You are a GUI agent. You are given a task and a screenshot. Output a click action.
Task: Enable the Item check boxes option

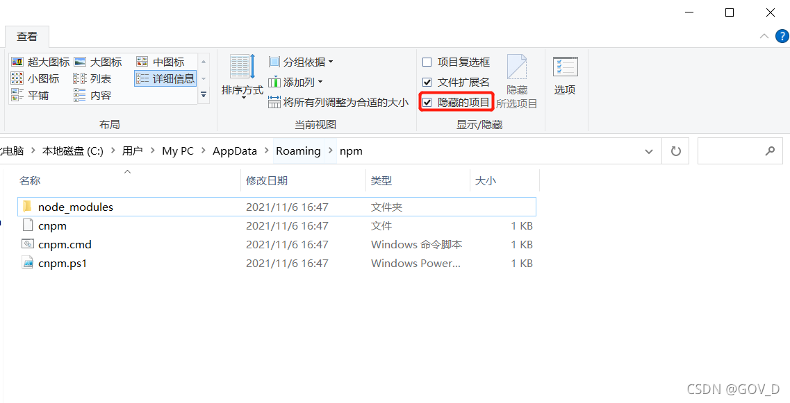point(456,62)
